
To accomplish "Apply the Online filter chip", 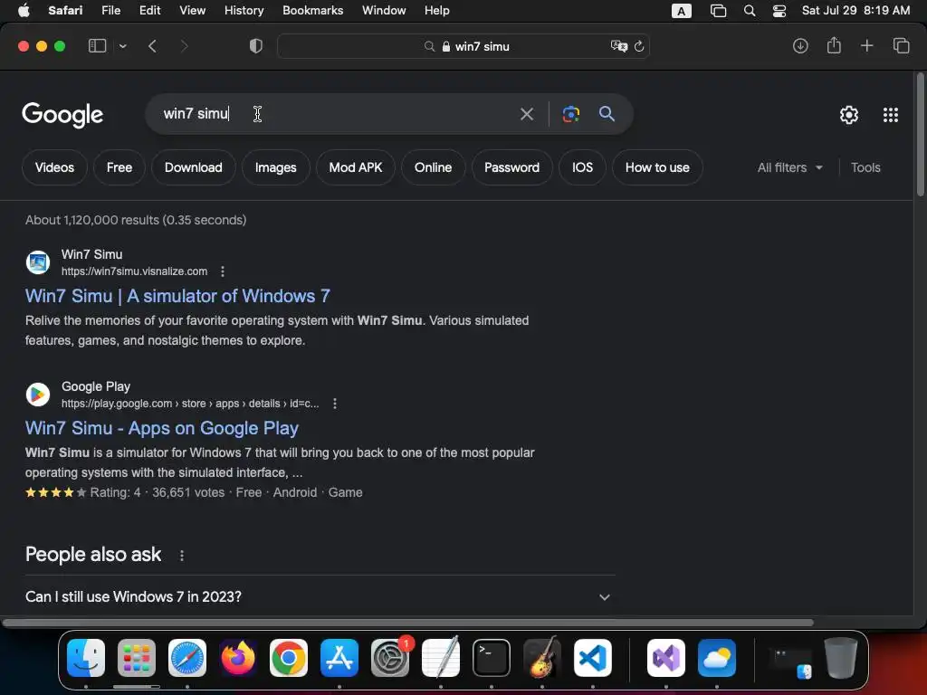I will coord(433,167).
